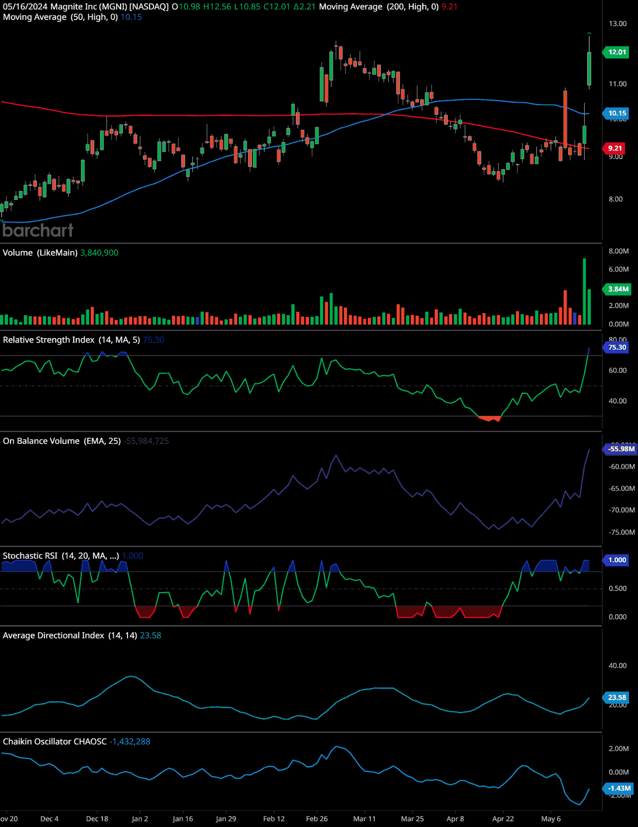Select the "Moving Average (200, High, 0)" label
The image size is (638, 827).
pos(379,7)
